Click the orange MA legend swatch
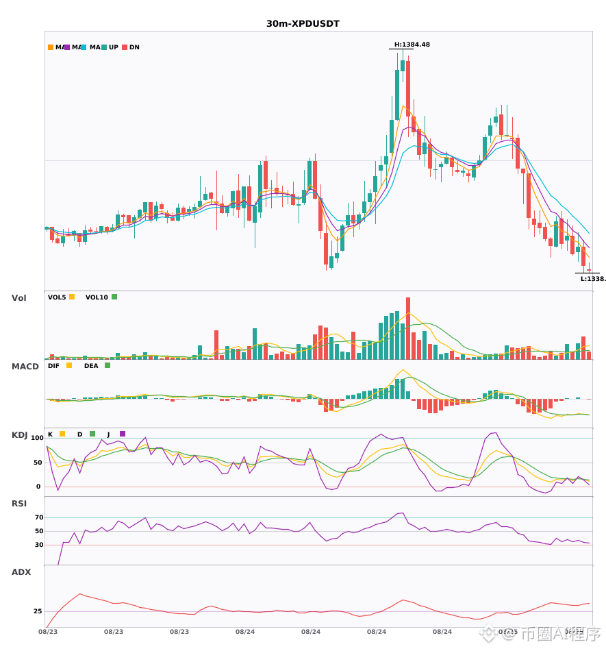The image size is (606, 651). (x=51, y=47)
